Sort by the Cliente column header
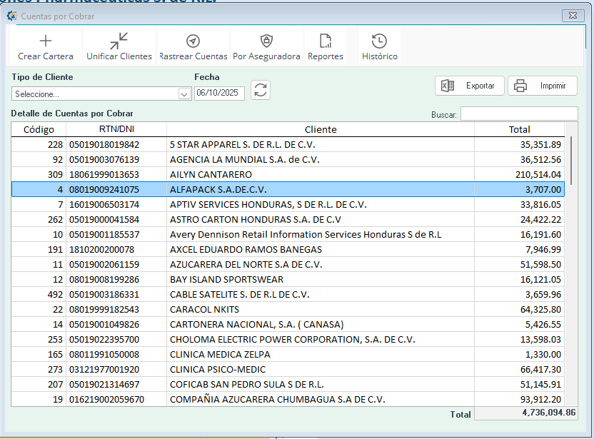This screenshot has height=439, width=594. (320, 129)
